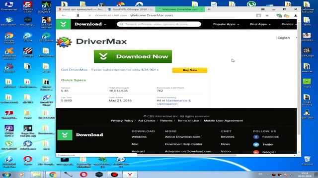Image resolution: width=318 pixels, height=178 pixels.
Task: Open Компьютер desktop icon
Action: pos(9,5)
